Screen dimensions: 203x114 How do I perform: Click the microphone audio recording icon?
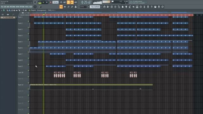[x=148, y=7]
